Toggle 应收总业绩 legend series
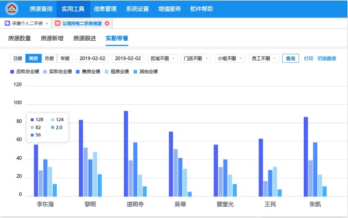Screen dimensions: 348x218 [25, 71]
